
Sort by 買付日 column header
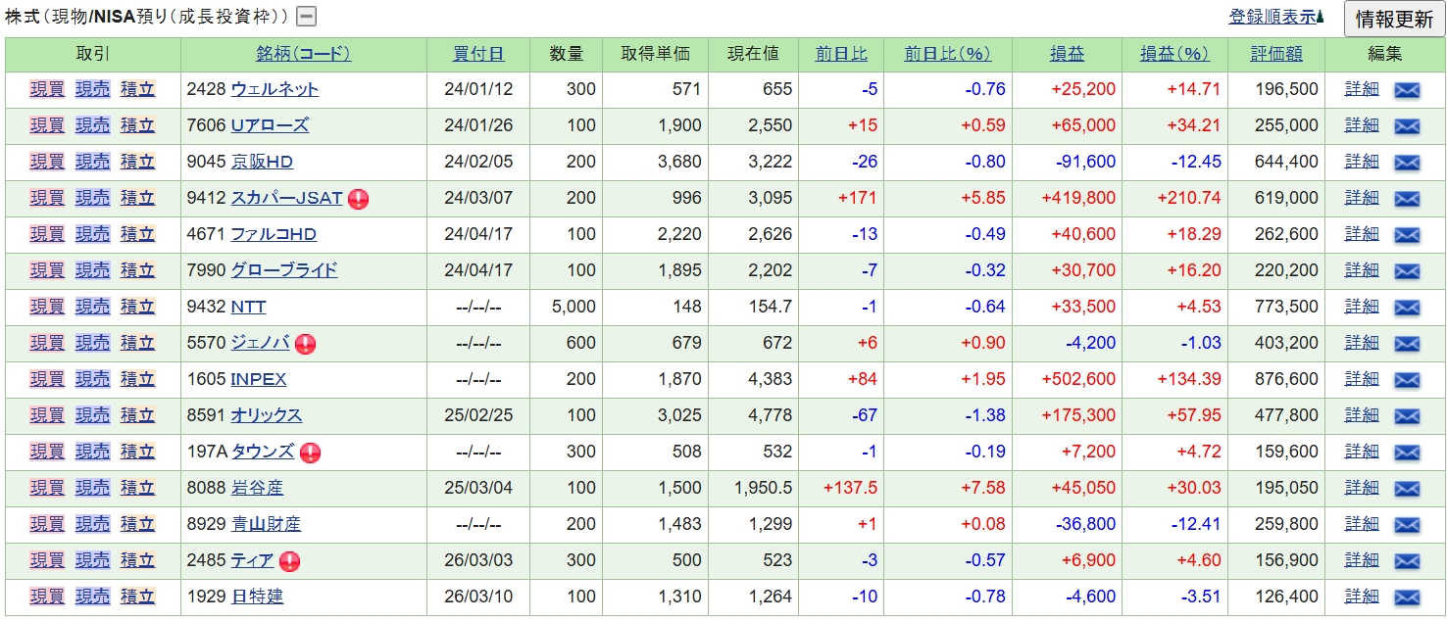[x=478, y=54]
